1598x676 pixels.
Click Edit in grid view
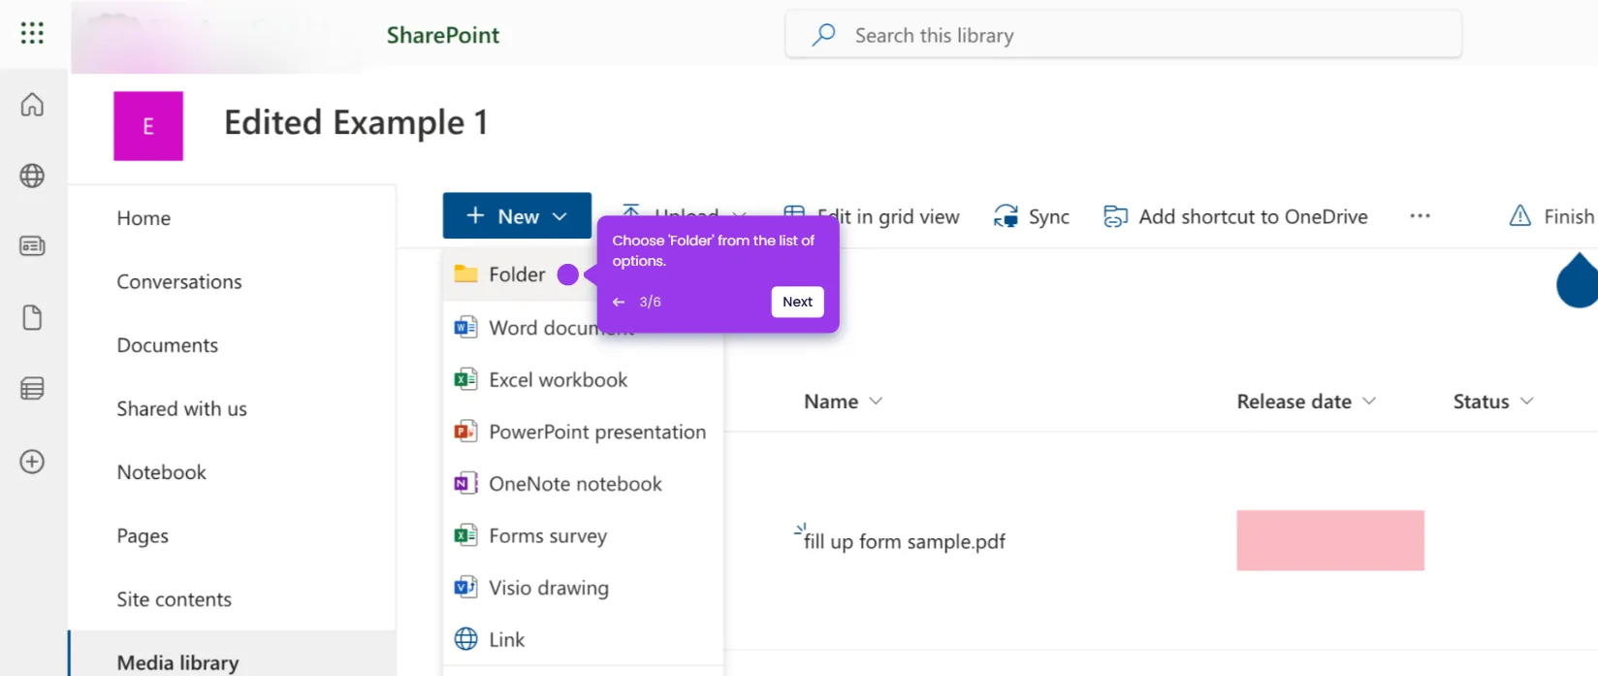[x=888, y=215]
